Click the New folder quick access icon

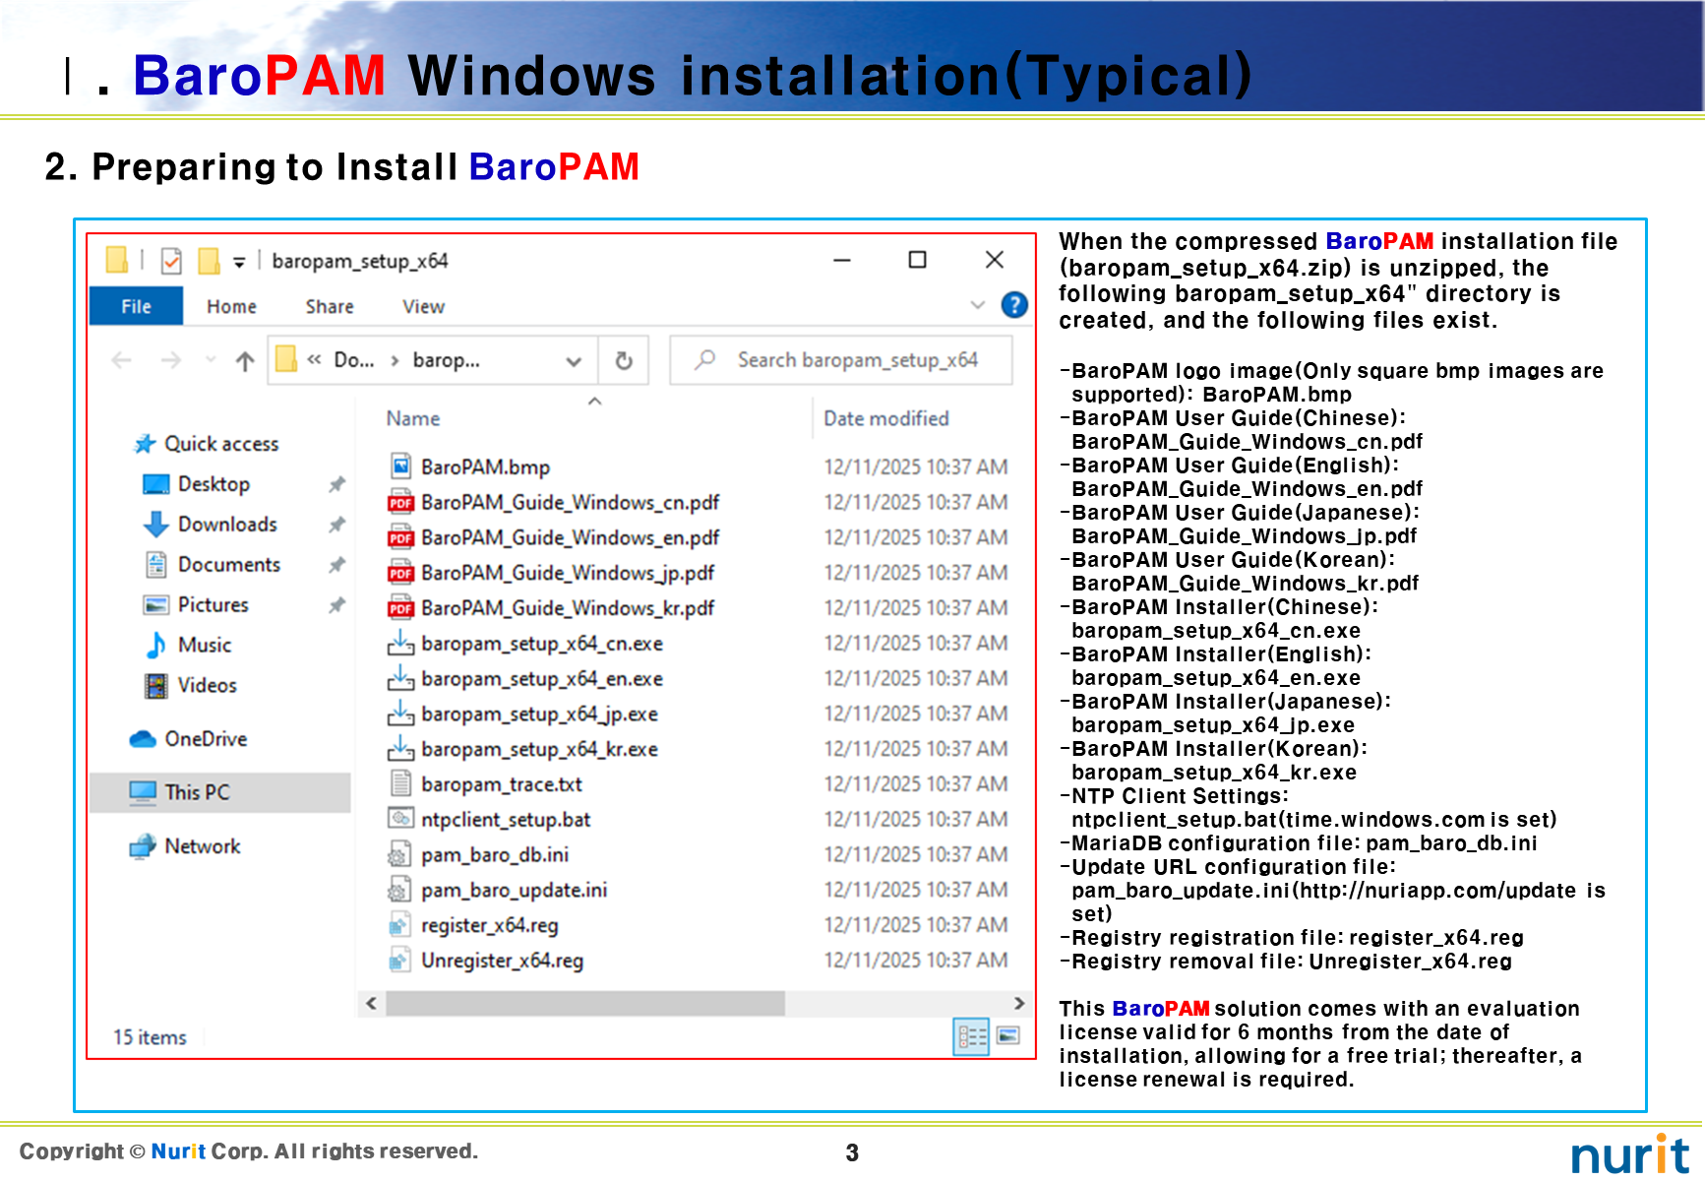(209, 261)
